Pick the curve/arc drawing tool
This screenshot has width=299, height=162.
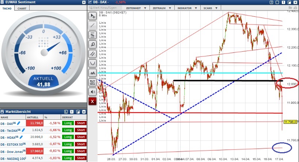pyautogui.click(x=92, y=63)
